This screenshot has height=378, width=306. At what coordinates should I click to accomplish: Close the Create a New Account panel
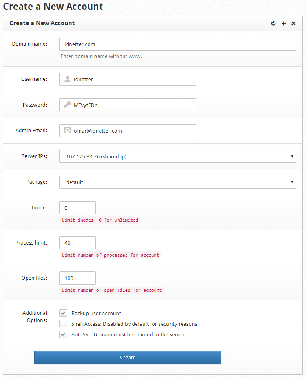(x=293, y=23)
